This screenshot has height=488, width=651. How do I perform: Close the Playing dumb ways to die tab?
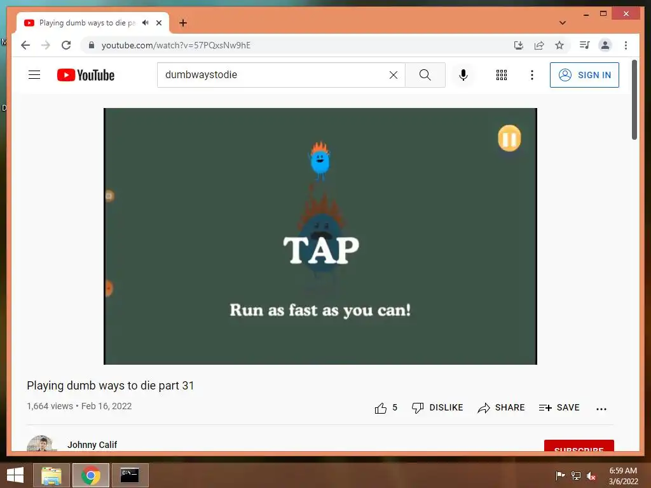(x=158, y=23)
